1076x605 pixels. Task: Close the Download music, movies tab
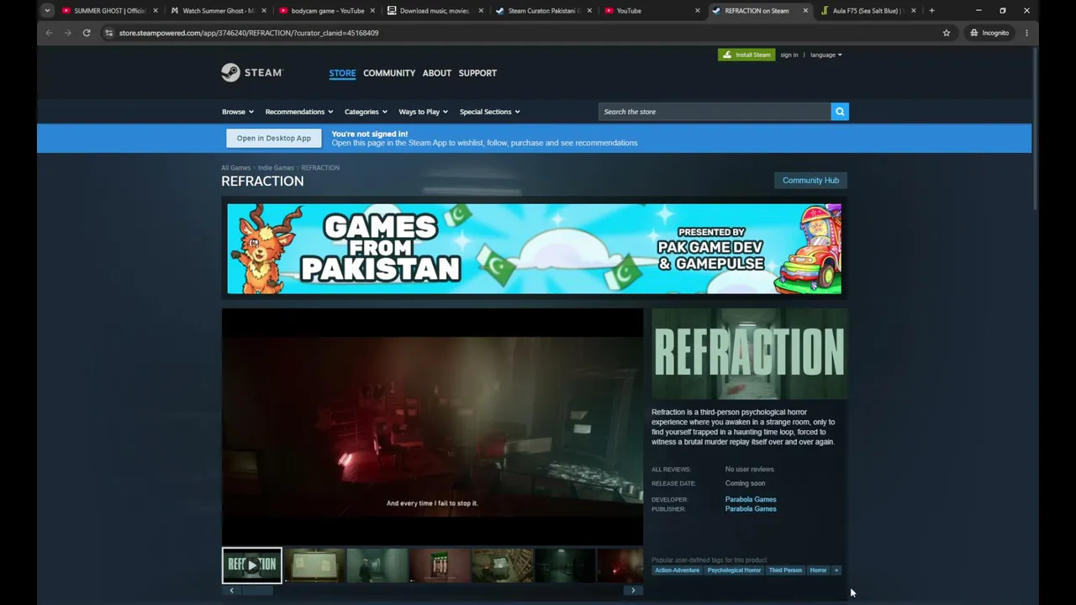[x=481, y=11]
